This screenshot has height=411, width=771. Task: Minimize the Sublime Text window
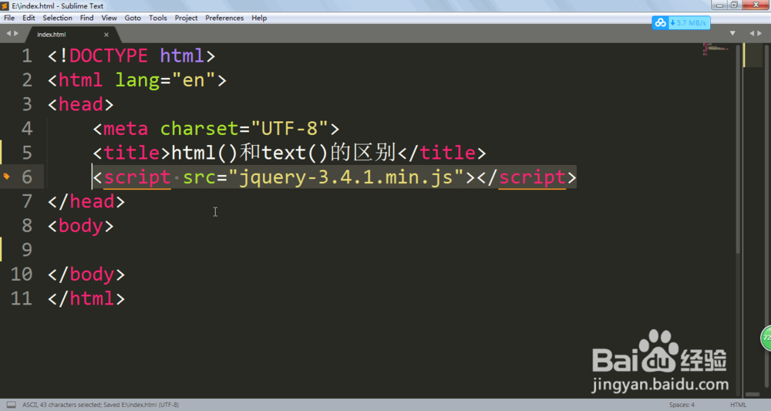point(720,5)
